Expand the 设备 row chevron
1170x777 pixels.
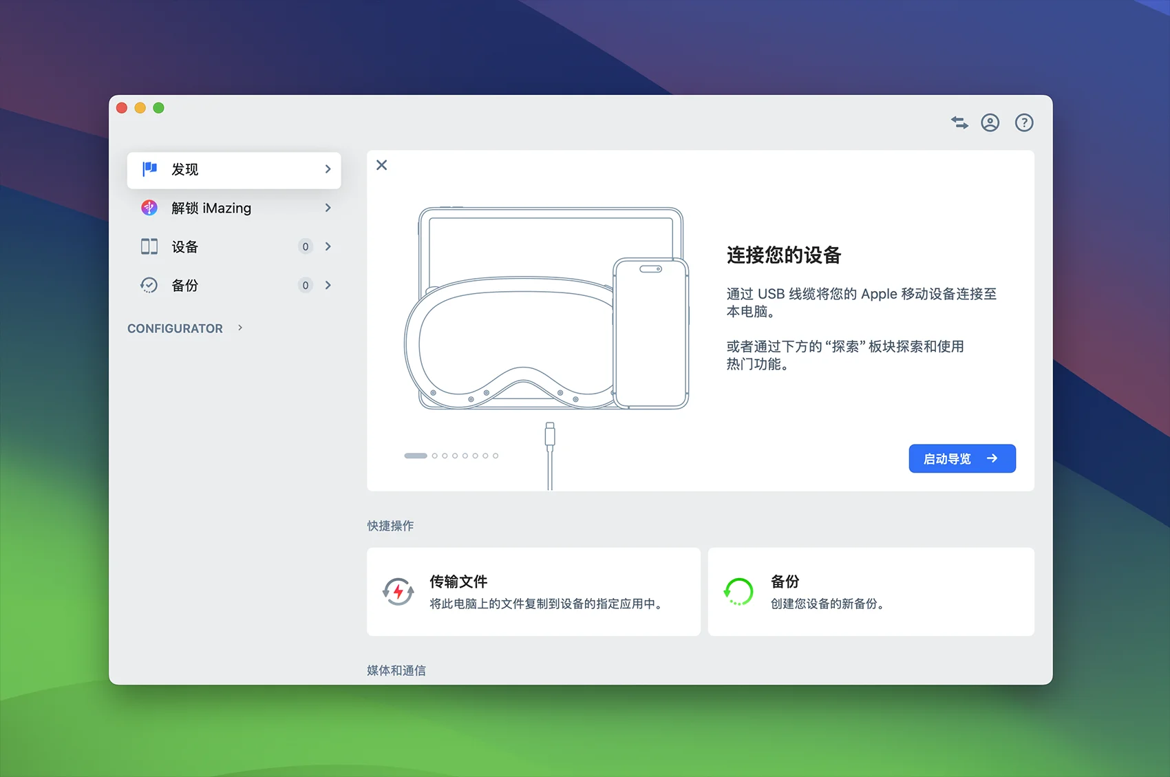coord(328,246)
